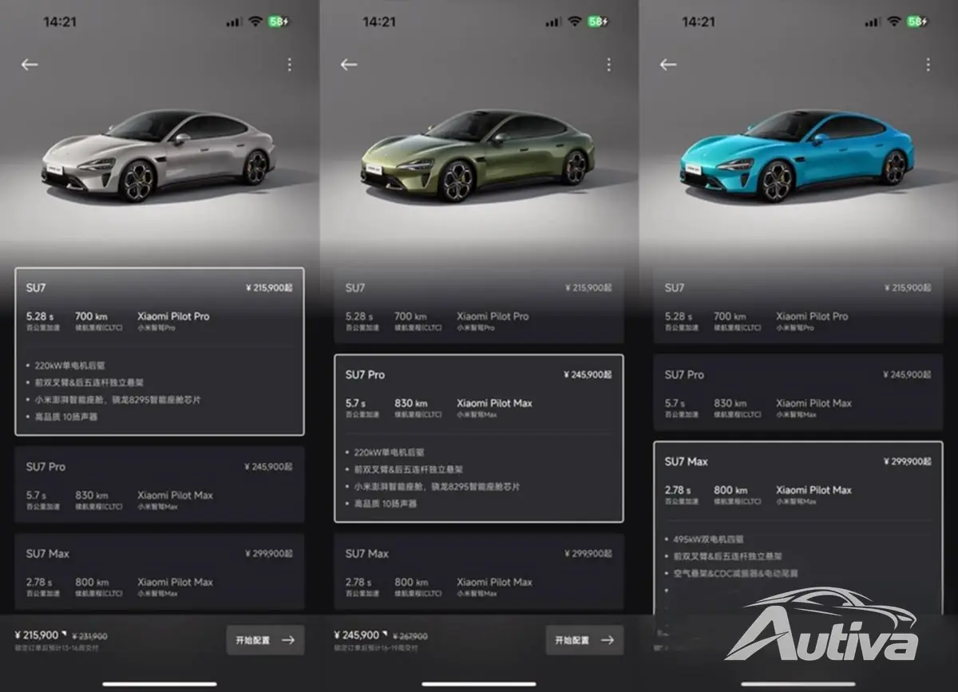
Task: Tap '¥245,900起' price on green screen's SU7 Pro card
Action: 588,375
